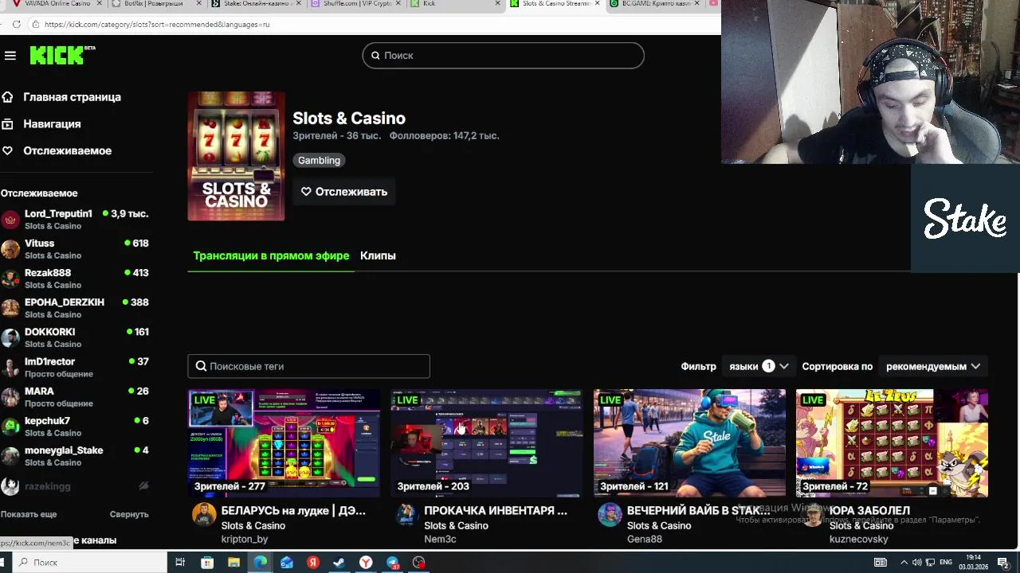1020x573 pixels.
Task: Click kepchuk7 avatar in sidebar
Action: [10, 427]
